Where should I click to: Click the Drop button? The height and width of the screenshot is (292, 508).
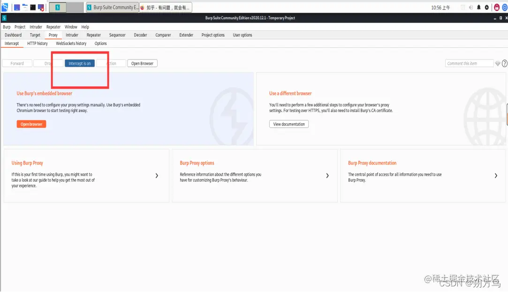[48, 63]
